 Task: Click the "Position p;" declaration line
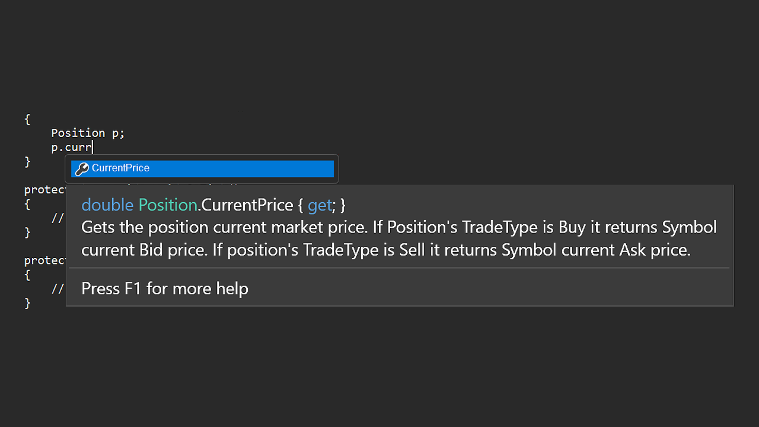[x=88, y=133]
